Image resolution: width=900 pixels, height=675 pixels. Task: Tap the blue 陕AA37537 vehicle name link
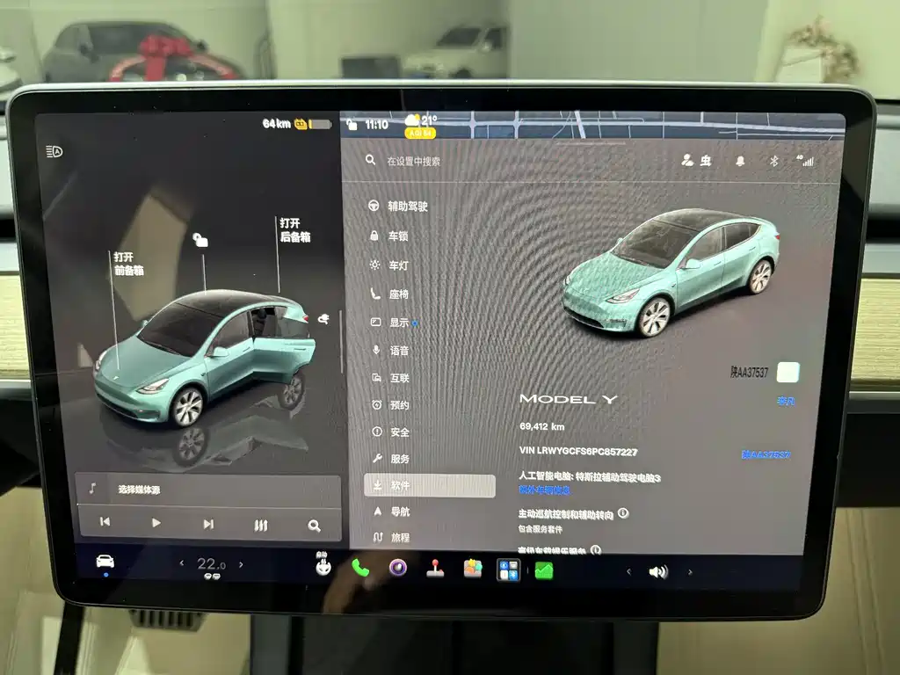pos(766,454)
